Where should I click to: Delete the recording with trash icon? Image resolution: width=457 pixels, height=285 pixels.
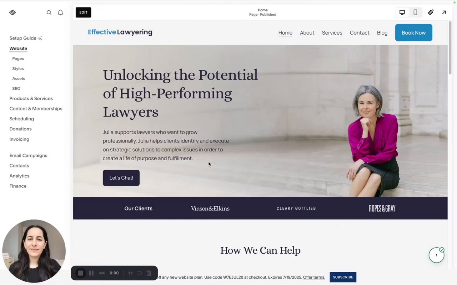(149, 273)
